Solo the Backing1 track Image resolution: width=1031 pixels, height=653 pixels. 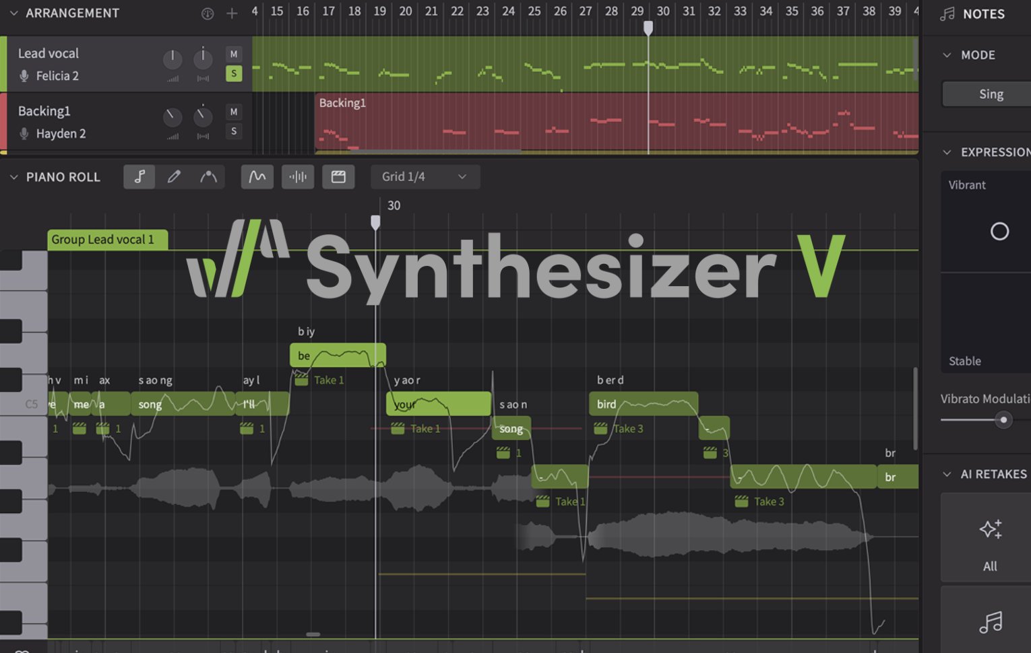[234, 131]
